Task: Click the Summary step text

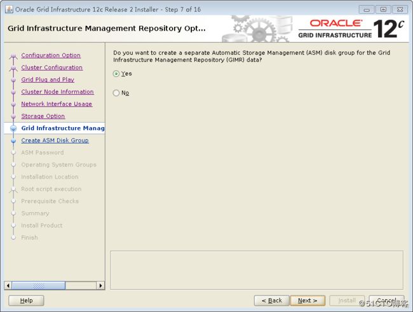Action: [x=36, y=213]
